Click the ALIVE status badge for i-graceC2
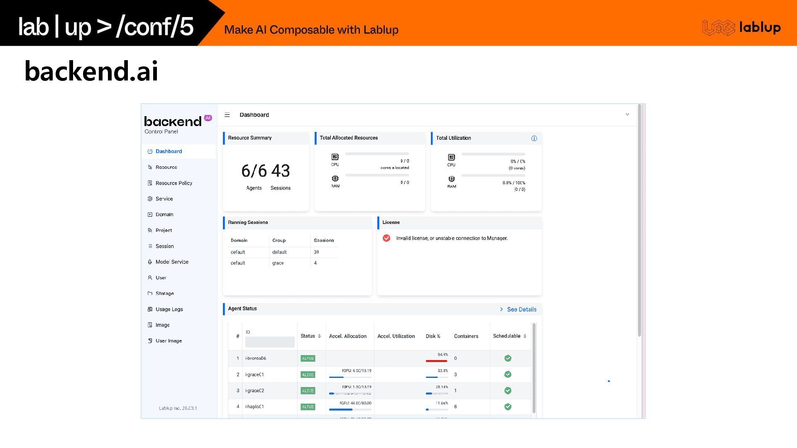Image resolution: width=797 pixels, height=448 pixels. pos(308,391)
